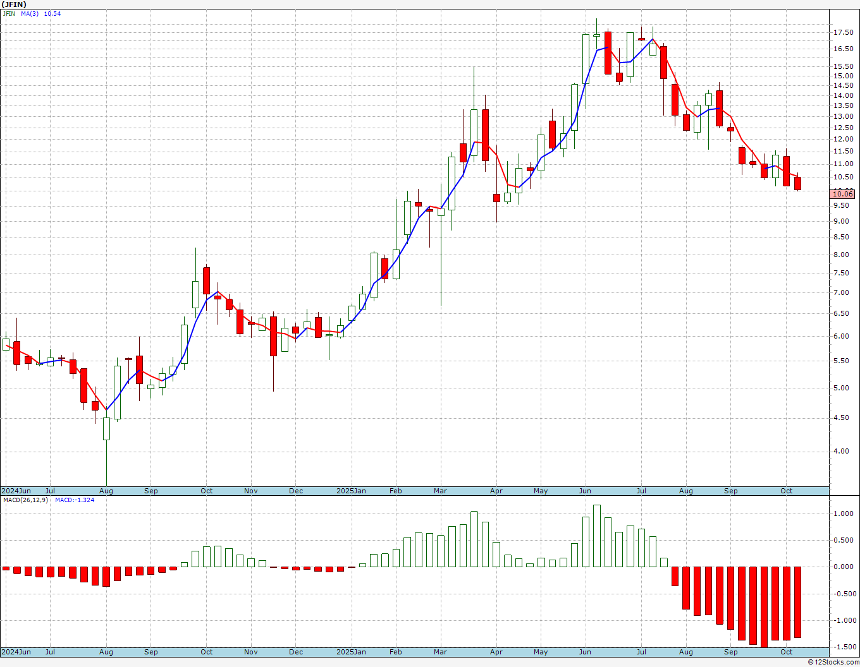Click the 12.50 price axis label
The width and height of the screenshot is (860, 667).
pos(843,127)
